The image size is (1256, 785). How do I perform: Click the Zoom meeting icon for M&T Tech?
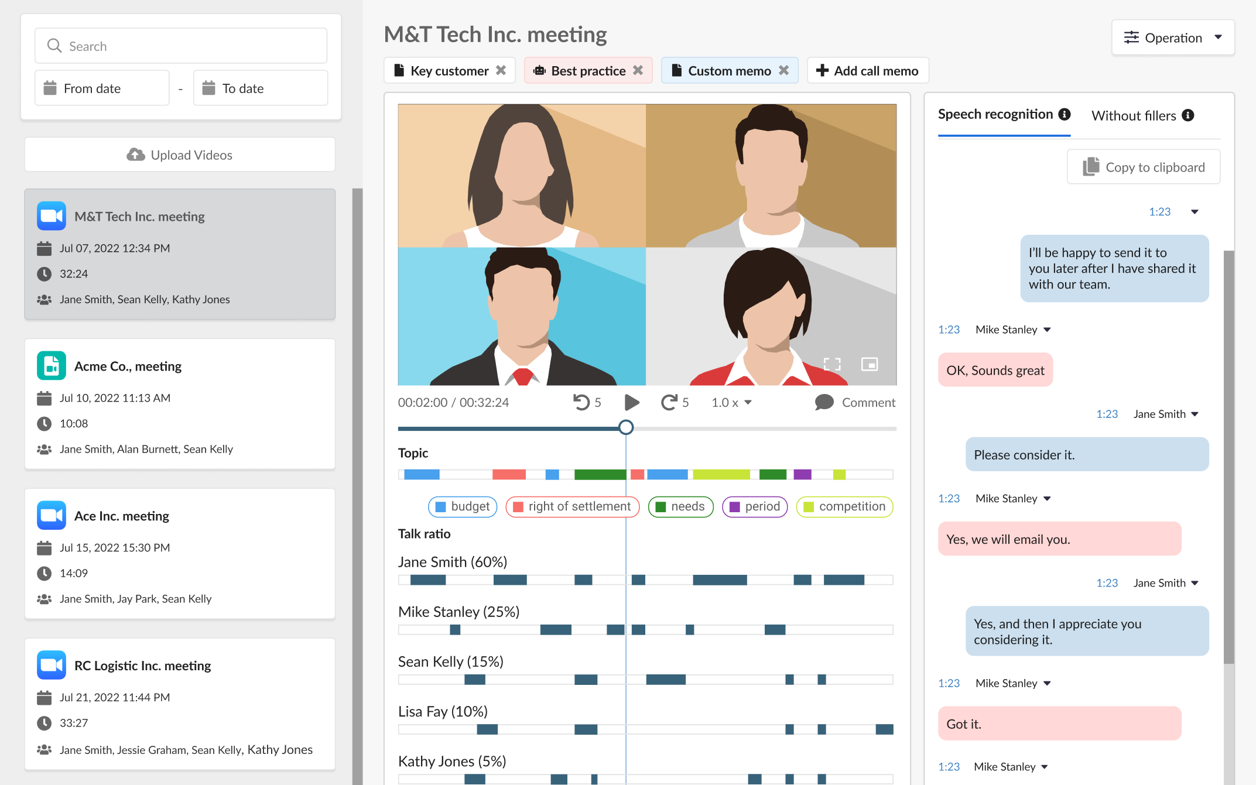(53, 215)
